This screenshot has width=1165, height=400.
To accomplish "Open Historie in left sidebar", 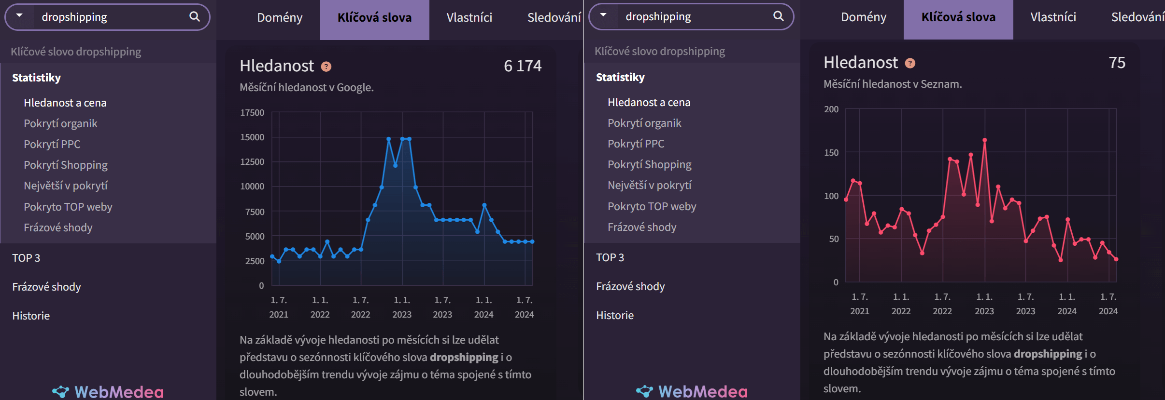I will coord(31,316).
